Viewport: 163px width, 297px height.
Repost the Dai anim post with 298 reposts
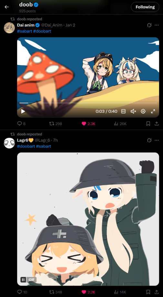(56, 124)
